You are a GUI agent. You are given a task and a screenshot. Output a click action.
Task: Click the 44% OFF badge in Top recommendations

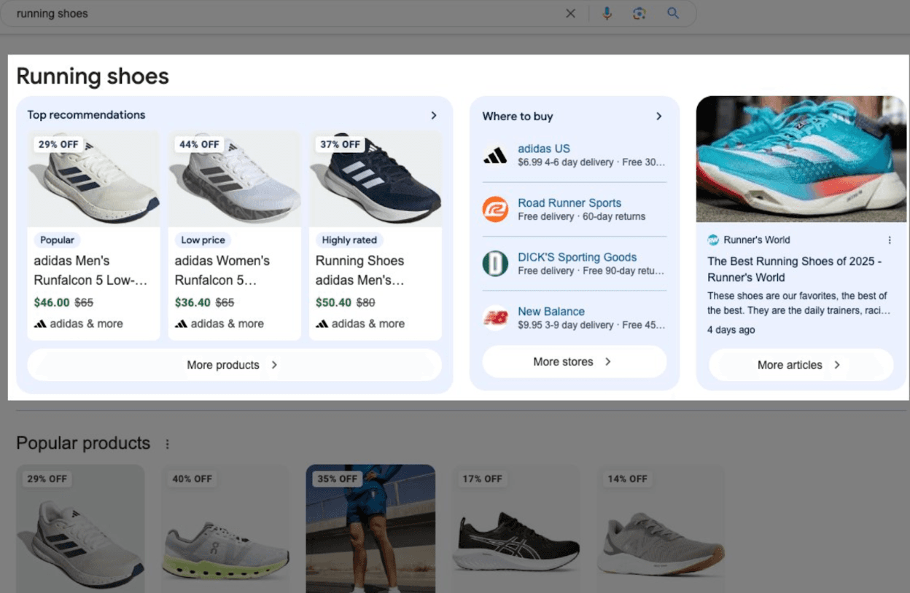pyautogui.click(x=200, y=144)
